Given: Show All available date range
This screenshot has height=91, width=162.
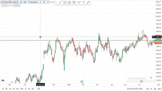Looking at the screenshot, I should [x=33, y=89].
